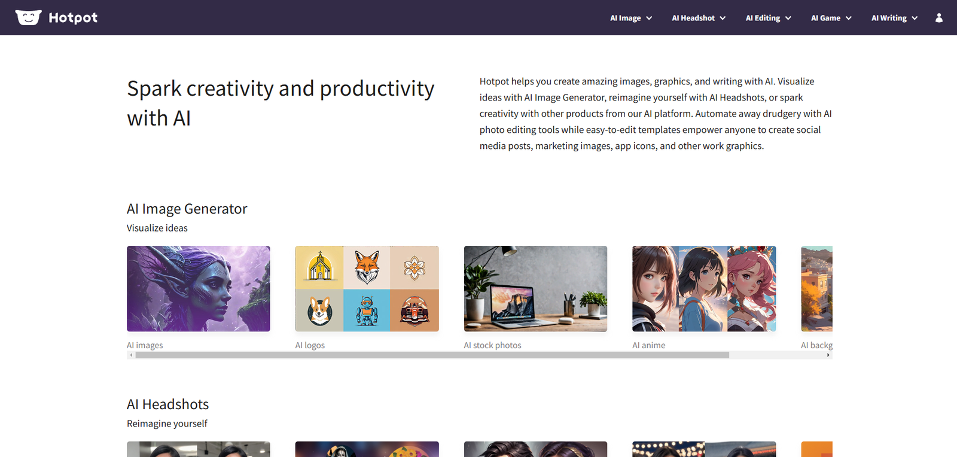This screenshot has width=957, height=457.
Task: Click the fox logo icon in AI logos
Action: [367, 267]
